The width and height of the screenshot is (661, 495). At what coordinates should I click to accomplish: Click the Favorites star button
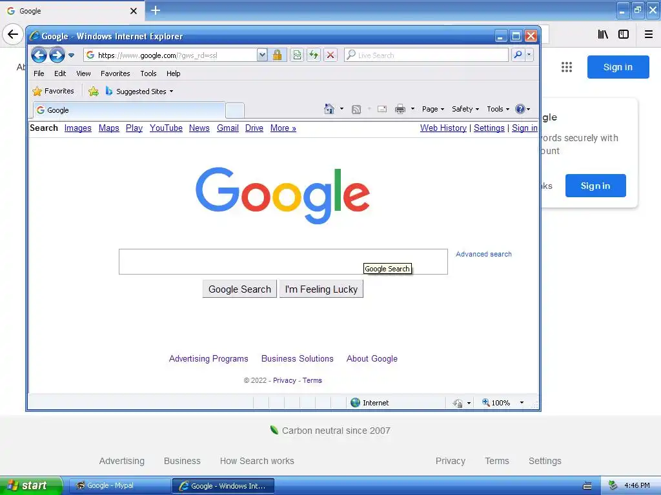pyautogui.click(x=54, y=91)
